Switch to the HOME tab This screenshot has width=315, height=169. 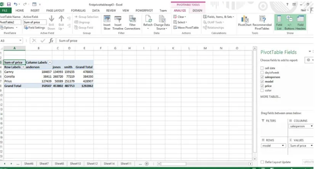point(20,10)
